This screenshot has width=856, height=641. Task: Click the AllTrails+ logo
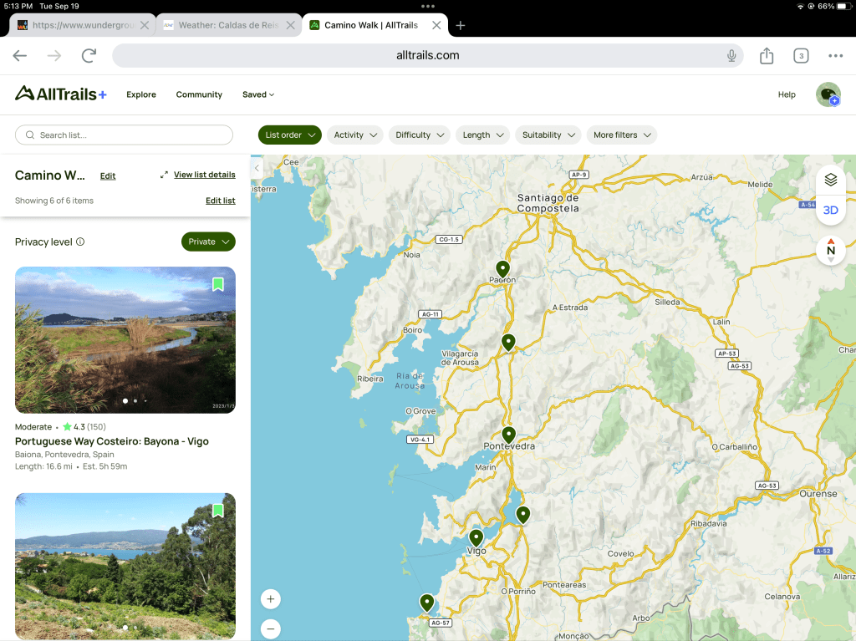coord(61,94)
